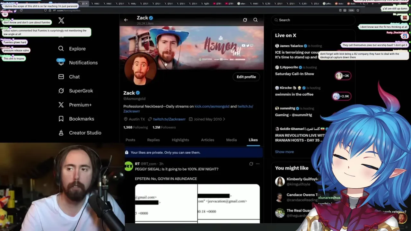Open the Explore menu item
The image size is (411, 231).
(x=72, y=49)
